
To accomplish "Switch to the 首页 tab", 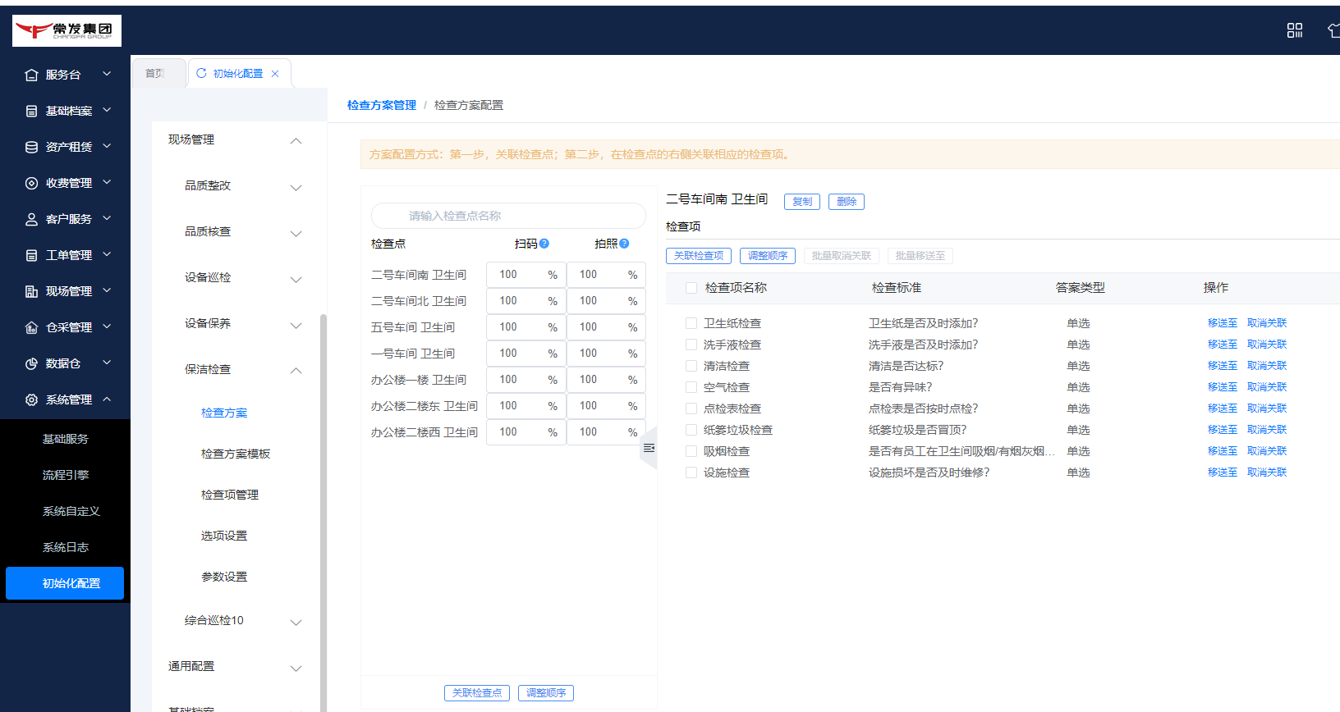I will point(155,74).
